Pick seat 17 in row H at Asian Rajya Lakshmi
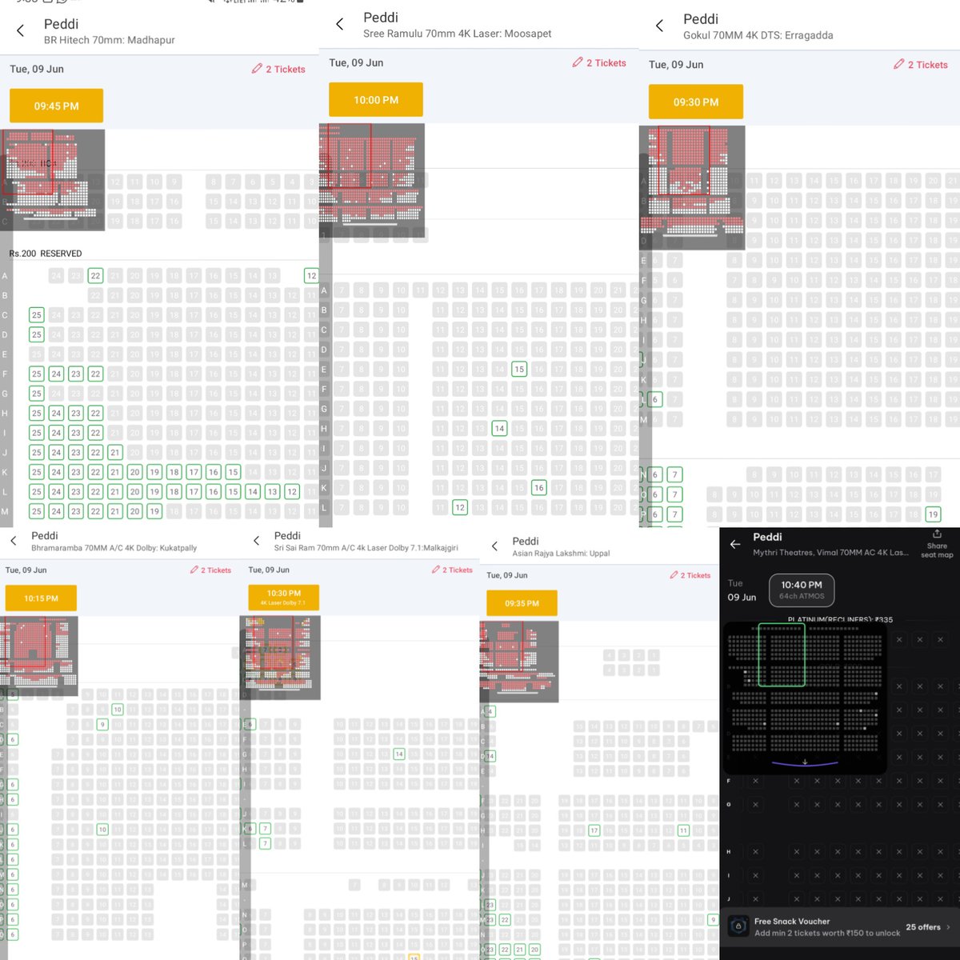Screen dimensions: 960x960 594,831
